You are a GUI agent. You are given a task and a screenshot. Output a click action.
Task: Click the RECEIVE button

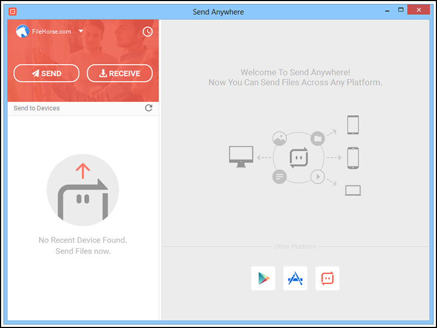point(120,73)
